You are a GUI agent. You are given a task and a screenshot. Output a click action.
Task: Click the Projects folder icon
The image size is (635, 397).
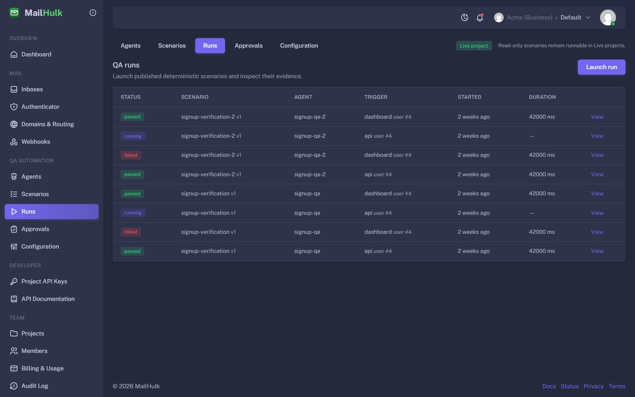click(x=14, y=333)
